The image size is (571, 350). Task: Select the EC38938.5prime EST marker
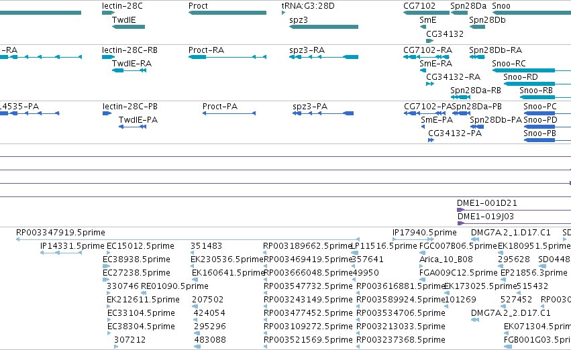click(105, 266)
